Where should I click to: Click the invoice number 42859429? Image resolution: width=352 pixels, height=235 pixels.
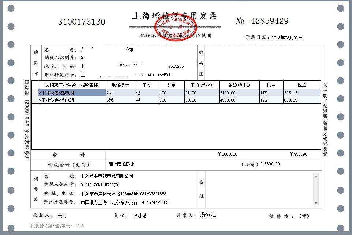(270, 21)
